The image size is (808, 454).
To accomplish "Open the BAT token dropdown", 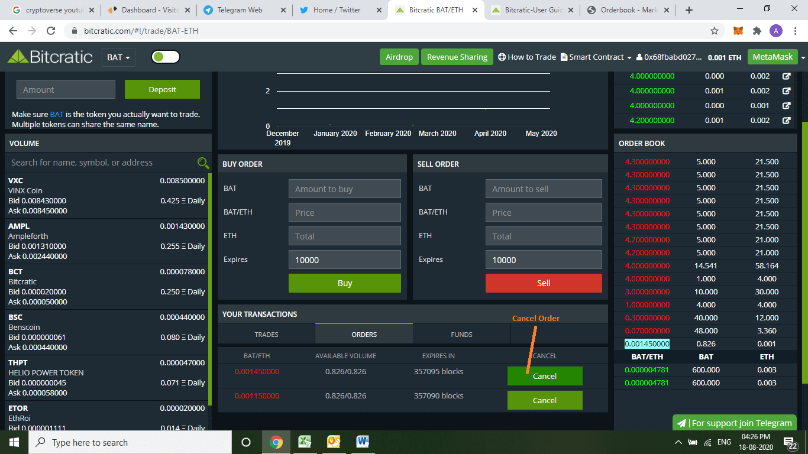I will tap(119, 57).
